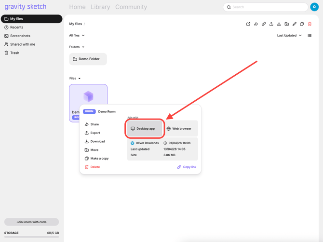Go to the Library tab
Screen dimensions: 323x242
(x=100, y=7)
